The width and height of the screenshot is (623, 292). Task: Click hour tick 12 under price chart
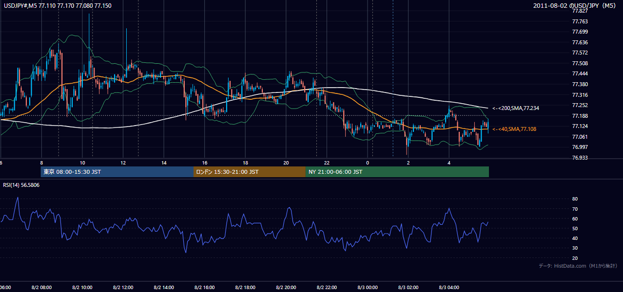pyautogui.click(x=123, y=163)
